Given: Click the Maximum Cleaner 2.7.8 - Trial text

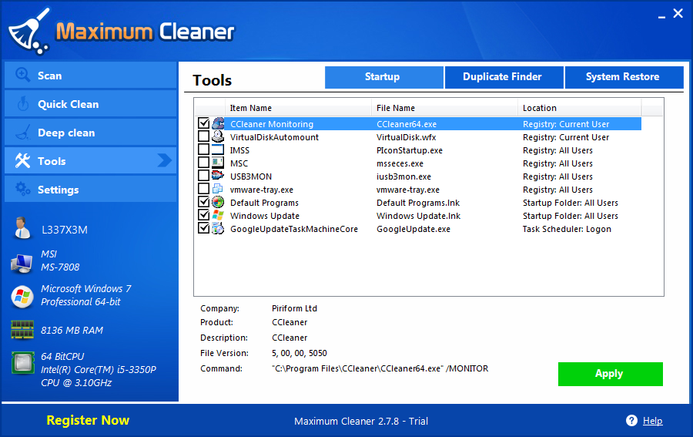Looking at the screenshot, I should (x=361, y=421).
